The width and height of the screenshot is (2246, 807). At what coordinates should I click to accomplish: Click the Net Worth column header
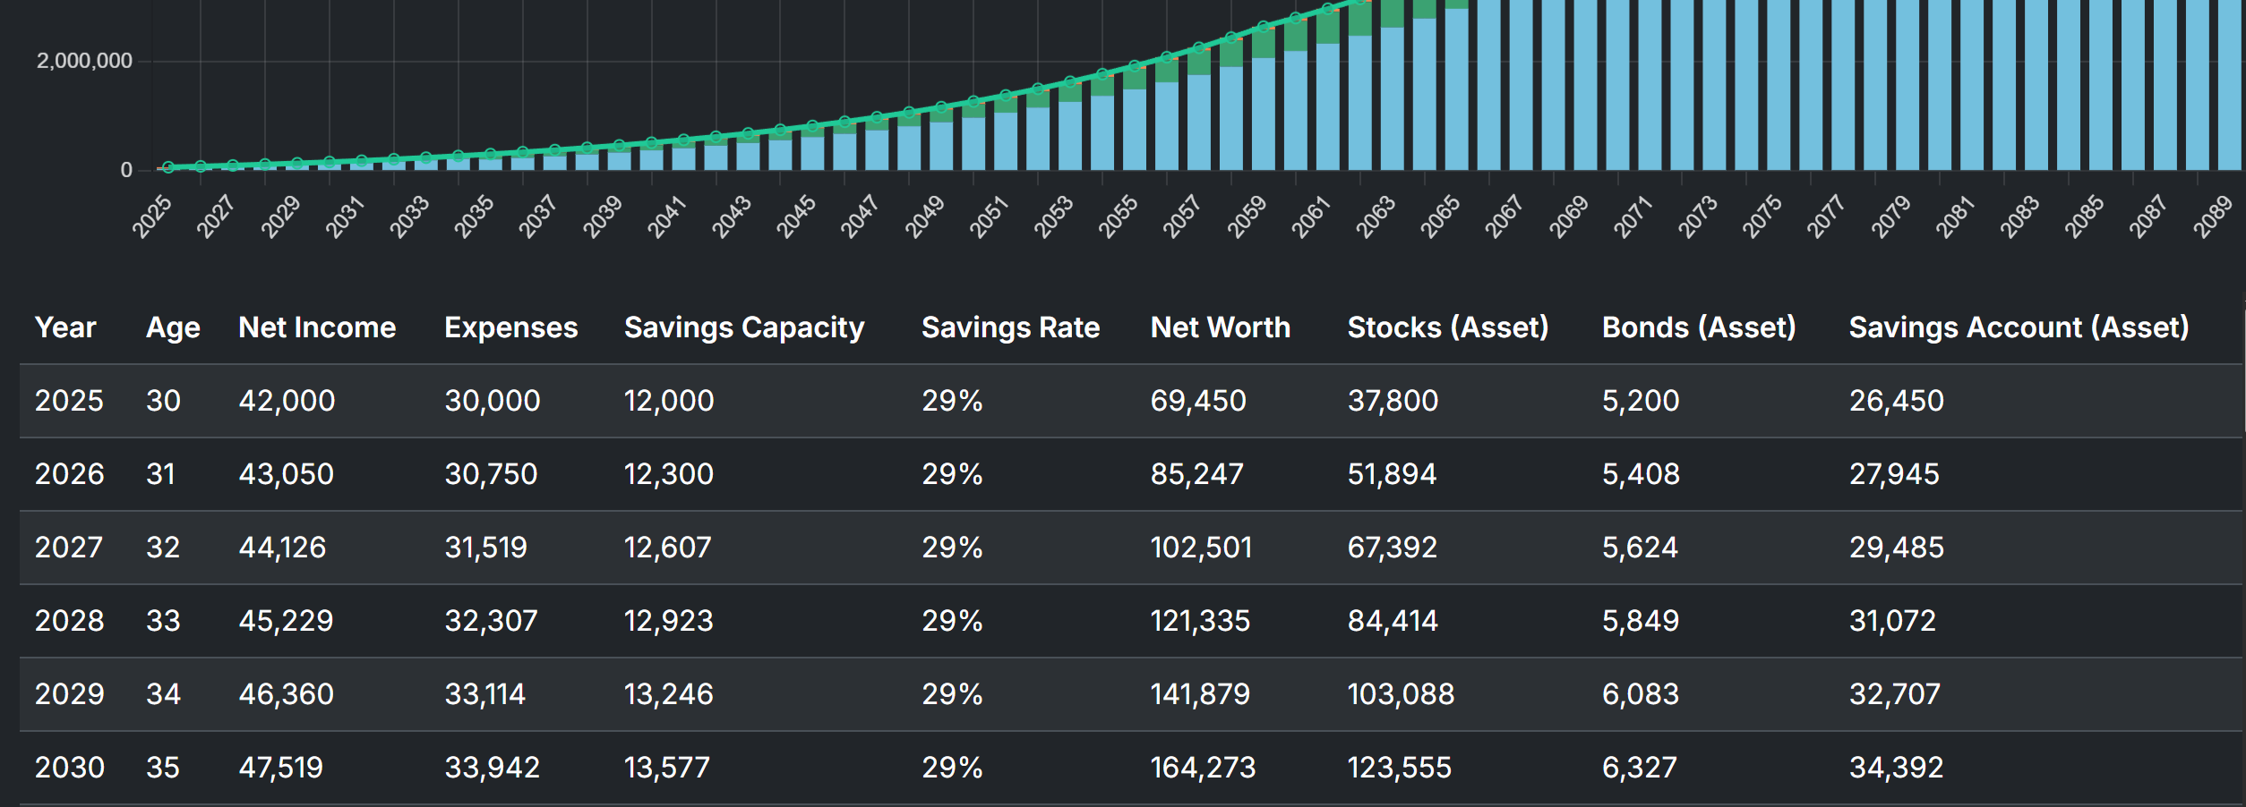(1220, 327)
